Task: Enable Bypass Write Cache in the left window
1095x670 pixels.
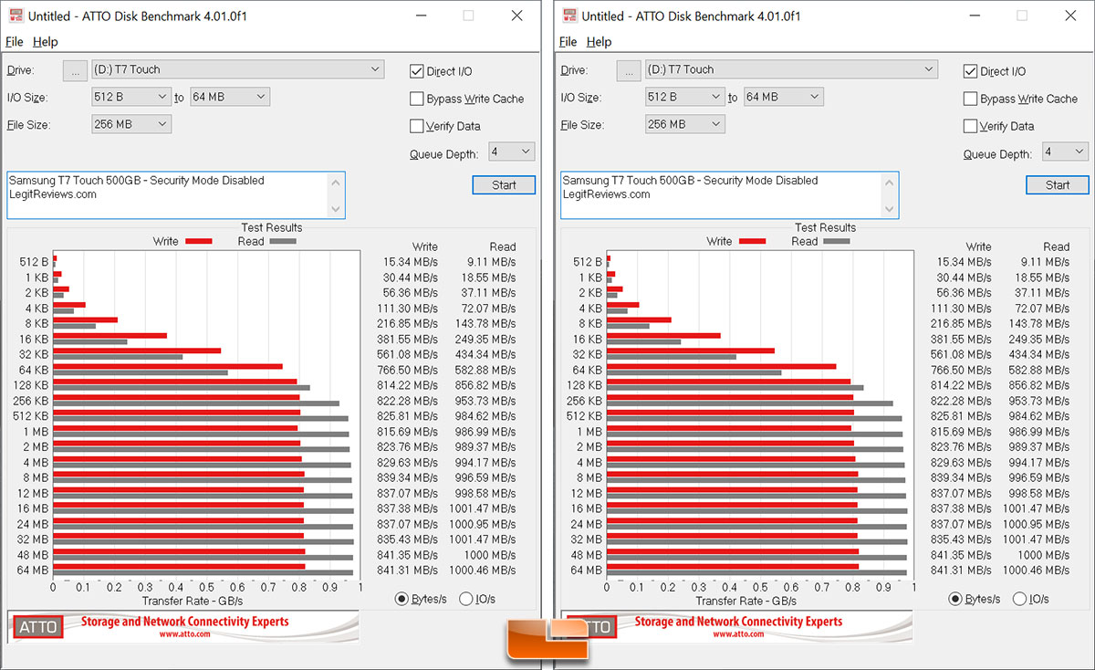Action: 417,99
